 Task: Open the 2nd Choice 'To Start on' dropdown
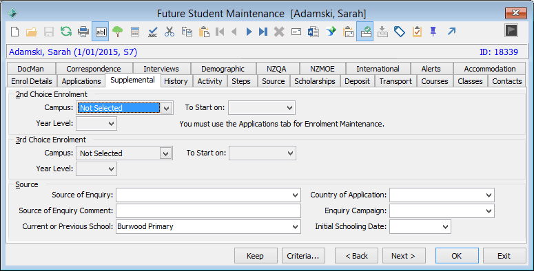click(x=289, y=108)
